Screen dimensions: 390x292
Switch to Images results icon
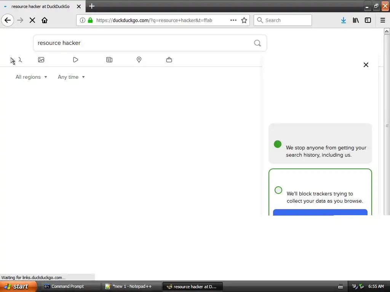(41, 60)
